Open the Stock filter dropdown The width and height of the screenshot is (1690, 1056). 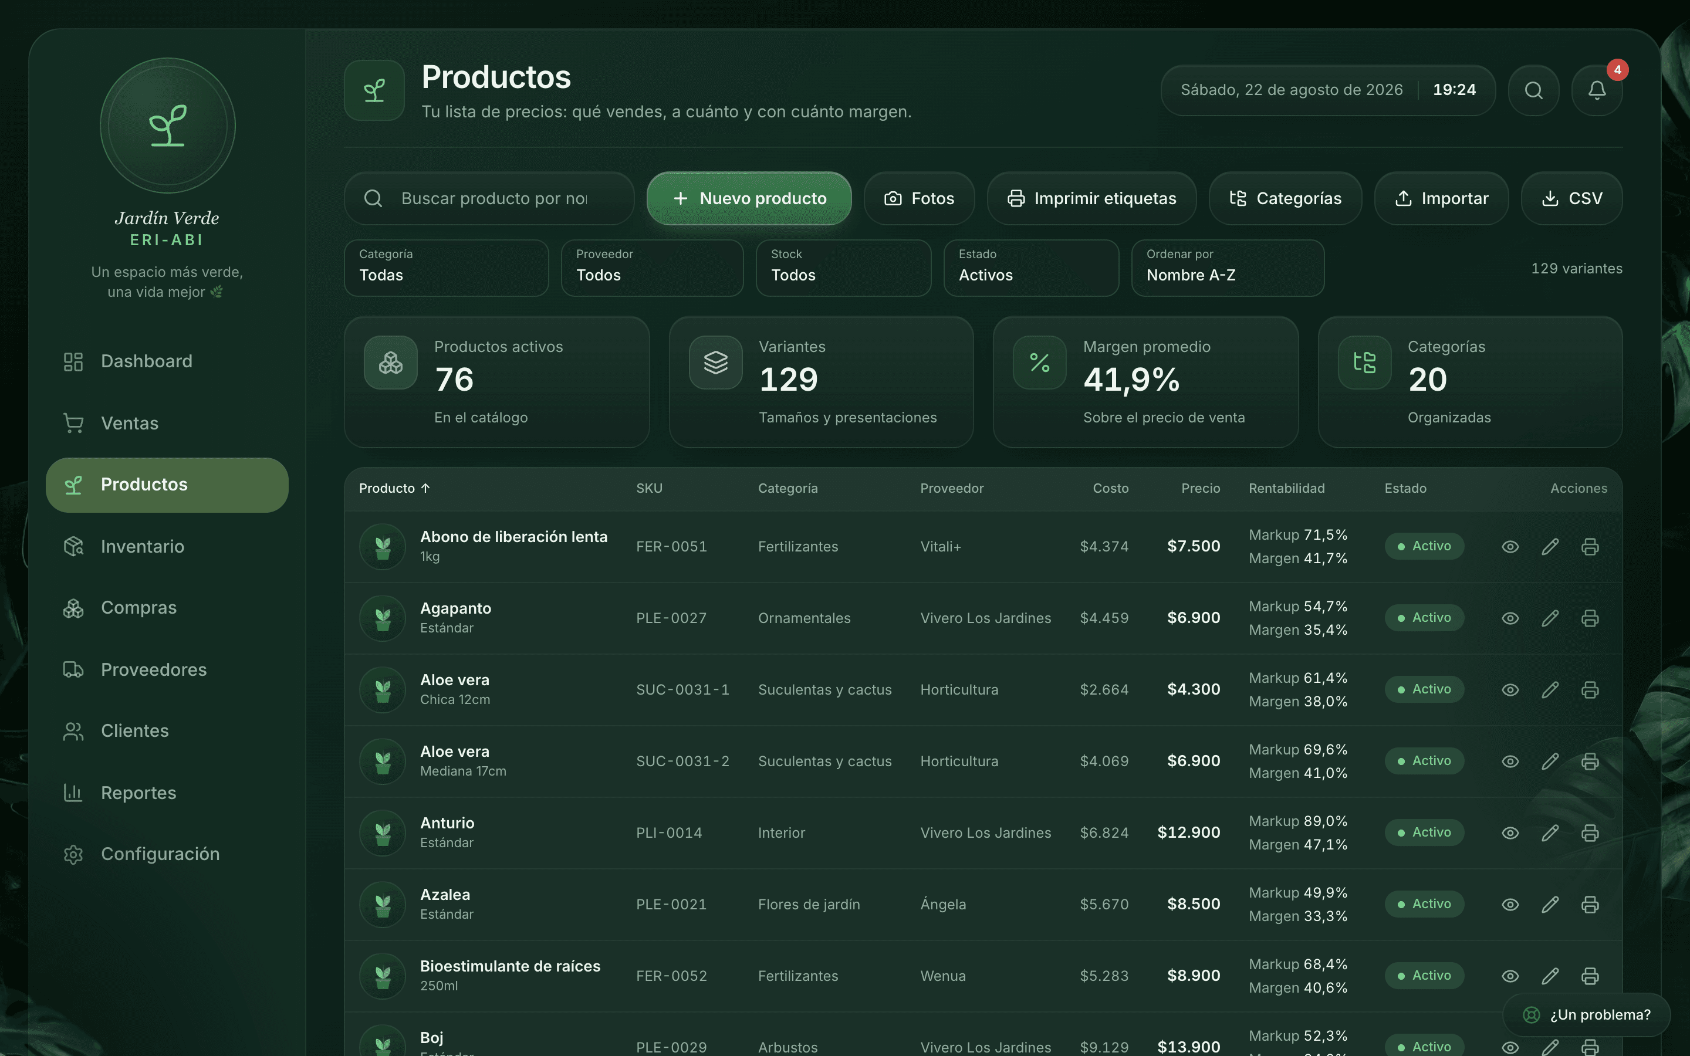844,268
